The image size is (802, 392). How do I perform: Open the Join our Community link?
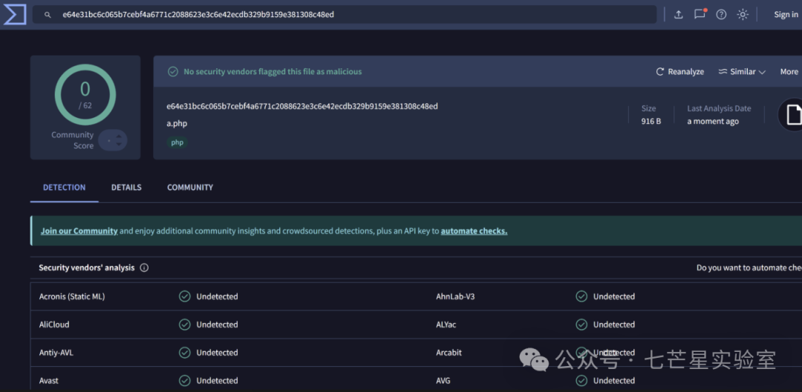coord(79,231)
